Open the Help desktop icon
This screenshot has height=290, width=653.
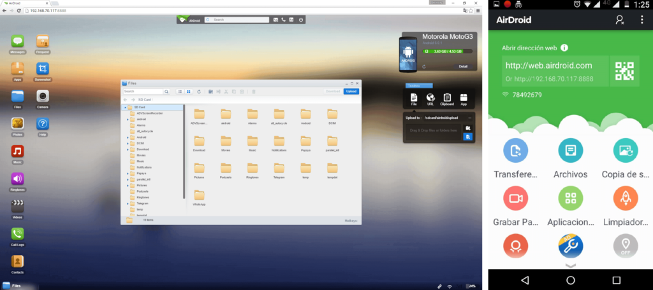tap(43, 124)
